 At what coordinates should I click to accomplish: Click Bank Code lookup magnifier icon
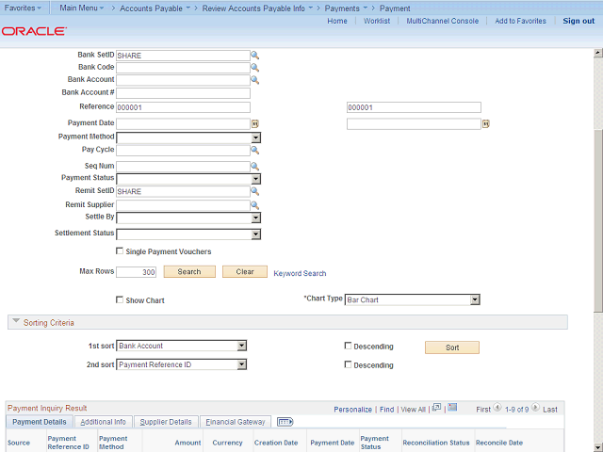coord(254,68)
